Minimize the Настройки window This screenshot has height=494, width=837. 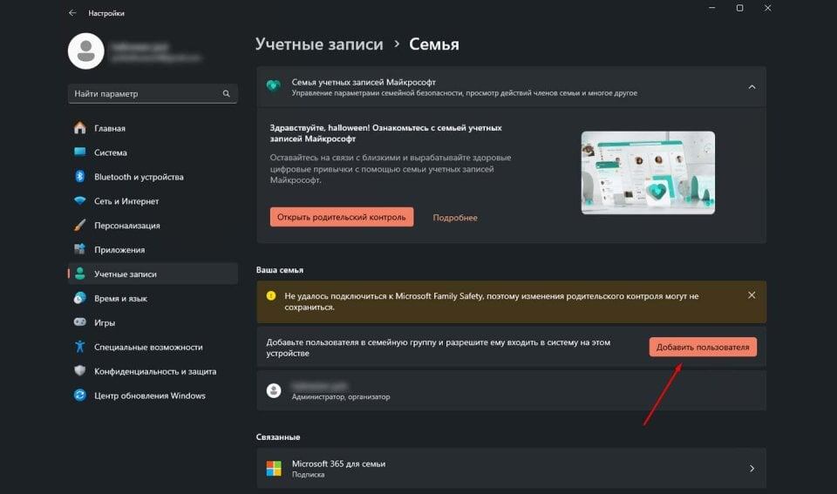[712, 8]
